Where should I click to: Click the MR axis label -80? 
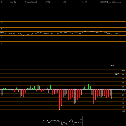point(123,107)
